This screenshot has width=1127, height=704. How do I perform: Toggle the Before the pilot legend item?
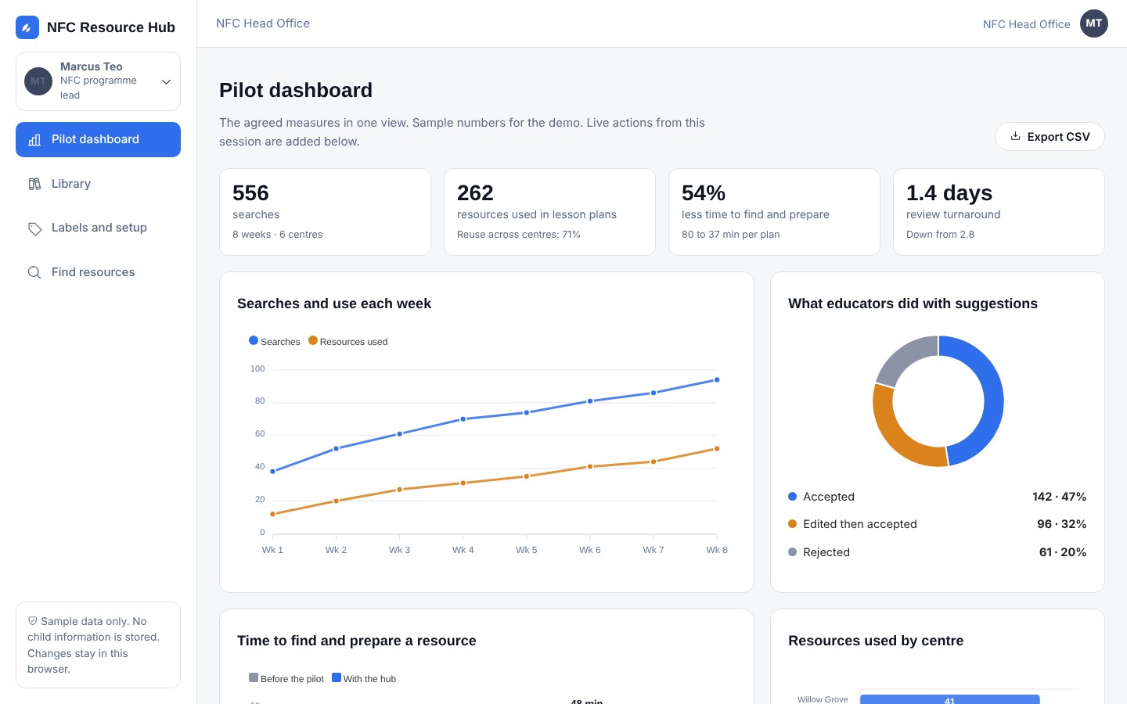click(x=286, y=678)
